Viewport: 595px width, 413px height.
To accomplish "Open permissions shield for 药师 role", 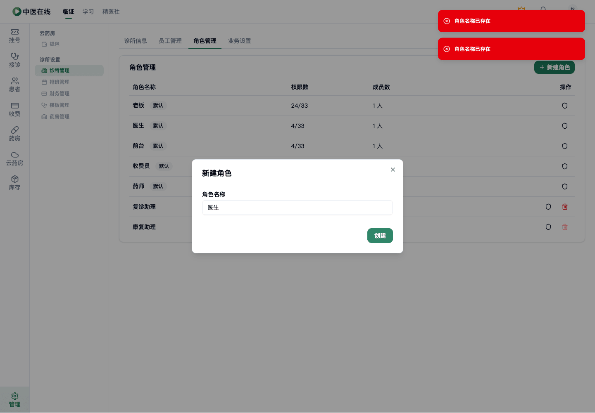I will click(x=564, y=186).
